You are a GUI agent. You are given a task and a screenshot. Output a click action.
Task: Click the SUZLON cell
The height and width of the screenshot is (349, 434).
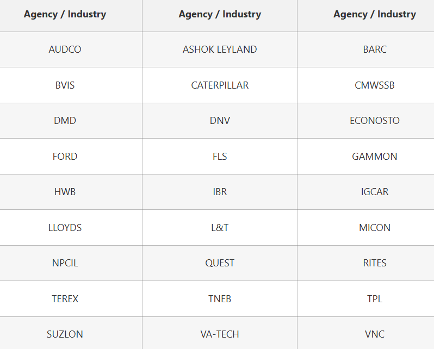[65, 334]
